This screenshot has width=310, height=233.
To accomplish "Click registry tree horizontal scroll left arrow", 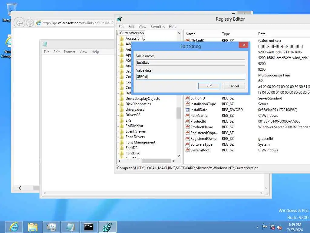I will 119,161.
